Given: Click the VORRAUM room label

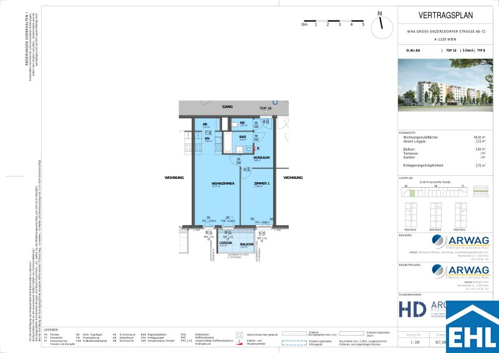Looking at the screenshot, I should pos(261,158).
